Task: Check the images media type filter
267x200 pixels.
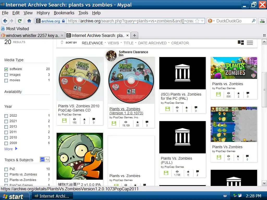Action: (x=6, y=75)
